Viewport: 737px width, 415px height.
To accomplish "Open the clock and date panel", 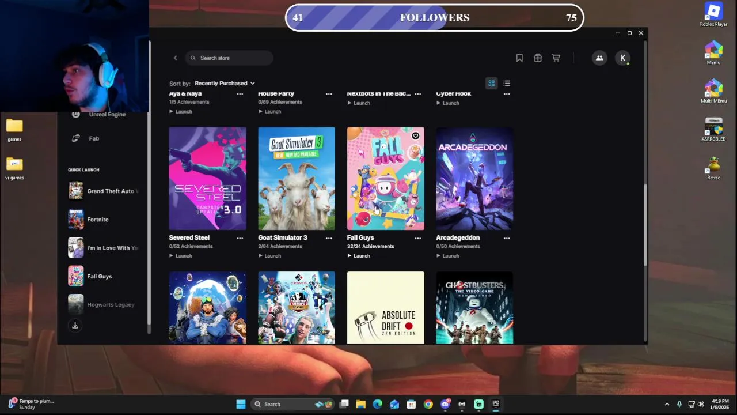I will [x=720, y=404].
